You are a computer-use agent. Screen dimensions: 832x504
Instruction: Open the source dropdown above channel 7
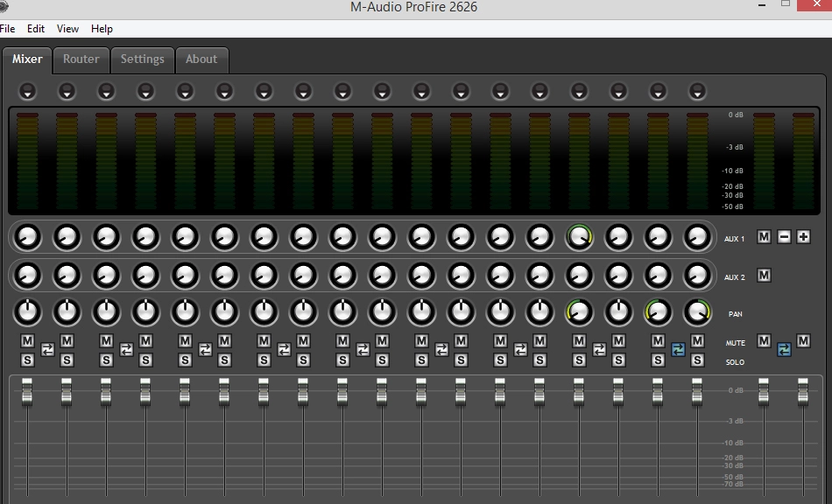pyautogui.click(x=264, y=91)
